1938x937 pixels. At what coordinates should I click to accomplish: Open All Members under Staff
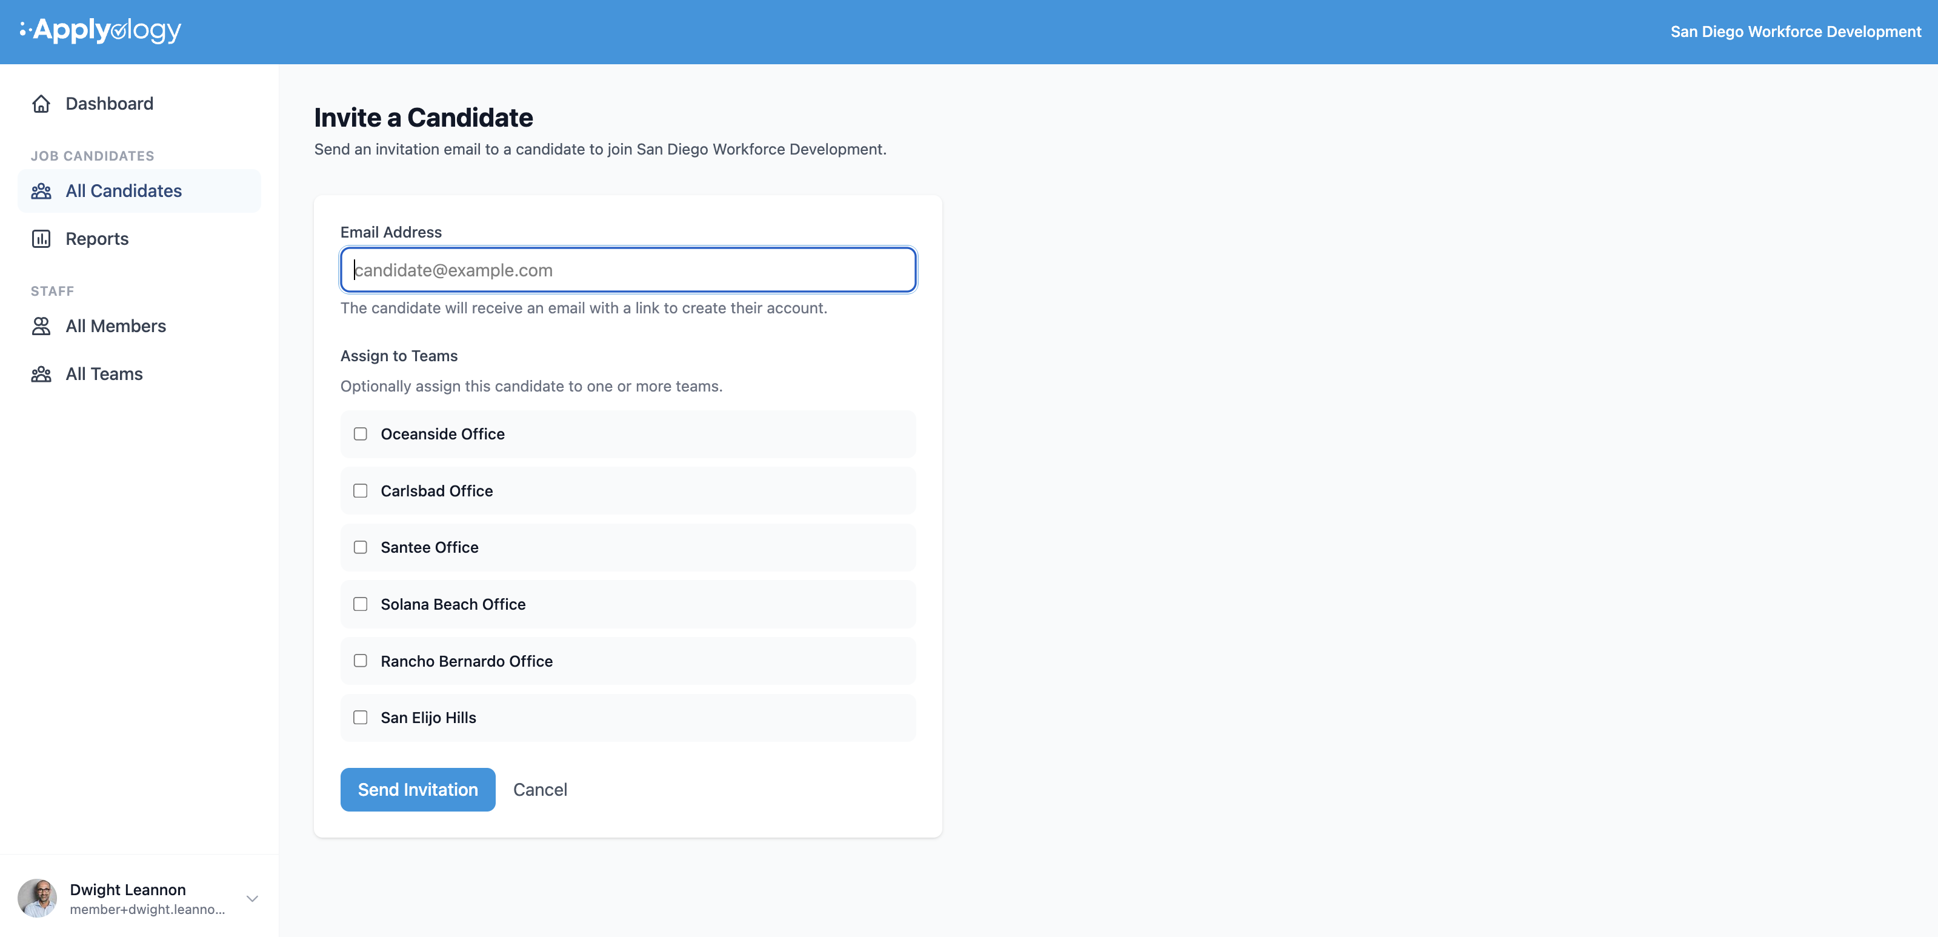[139, 327]
